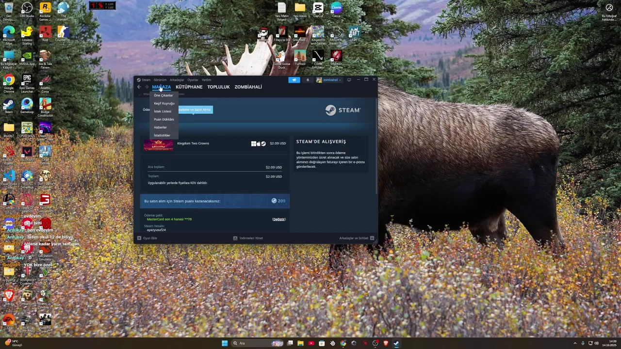
Task: Choose Keşif Kuyruğu from the store dropdown
Action: click(164, 103)
